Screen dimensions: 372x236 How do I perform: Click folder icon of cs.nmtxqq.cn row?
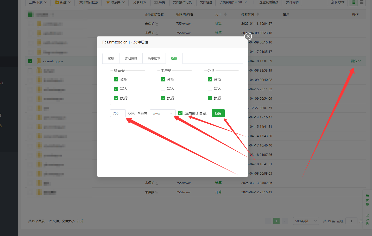(x=39, y=61)
